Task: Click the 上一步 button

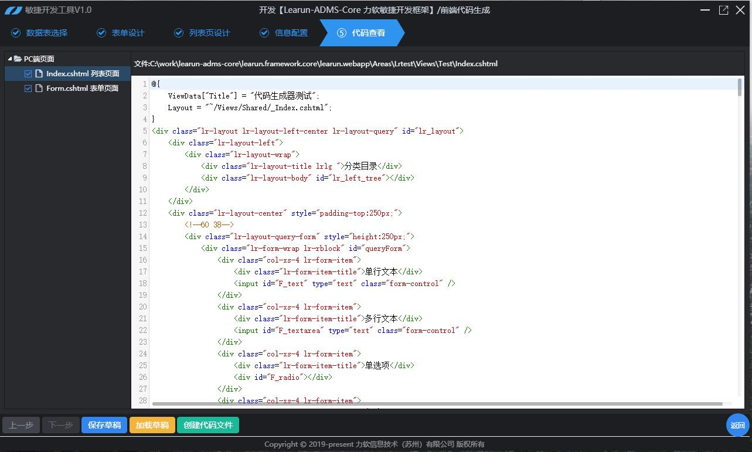Action: (x=21, y=425)
